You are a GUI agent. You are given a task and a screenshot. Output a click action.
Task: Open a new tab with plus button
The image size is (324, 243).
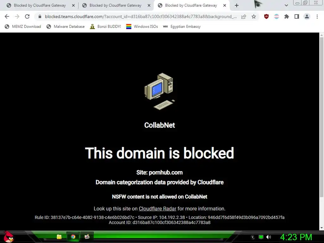237,5
